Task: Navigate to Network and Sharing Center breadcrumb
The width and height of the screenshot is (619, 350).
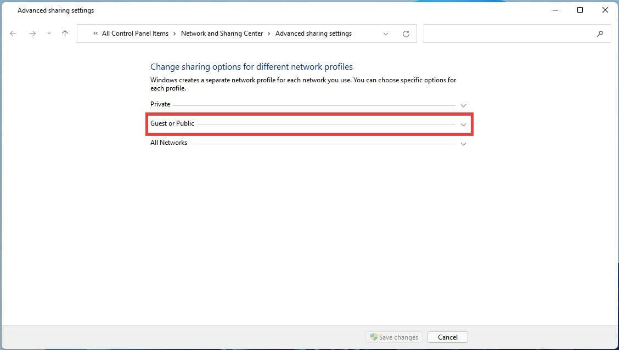Action: point(222,33)
